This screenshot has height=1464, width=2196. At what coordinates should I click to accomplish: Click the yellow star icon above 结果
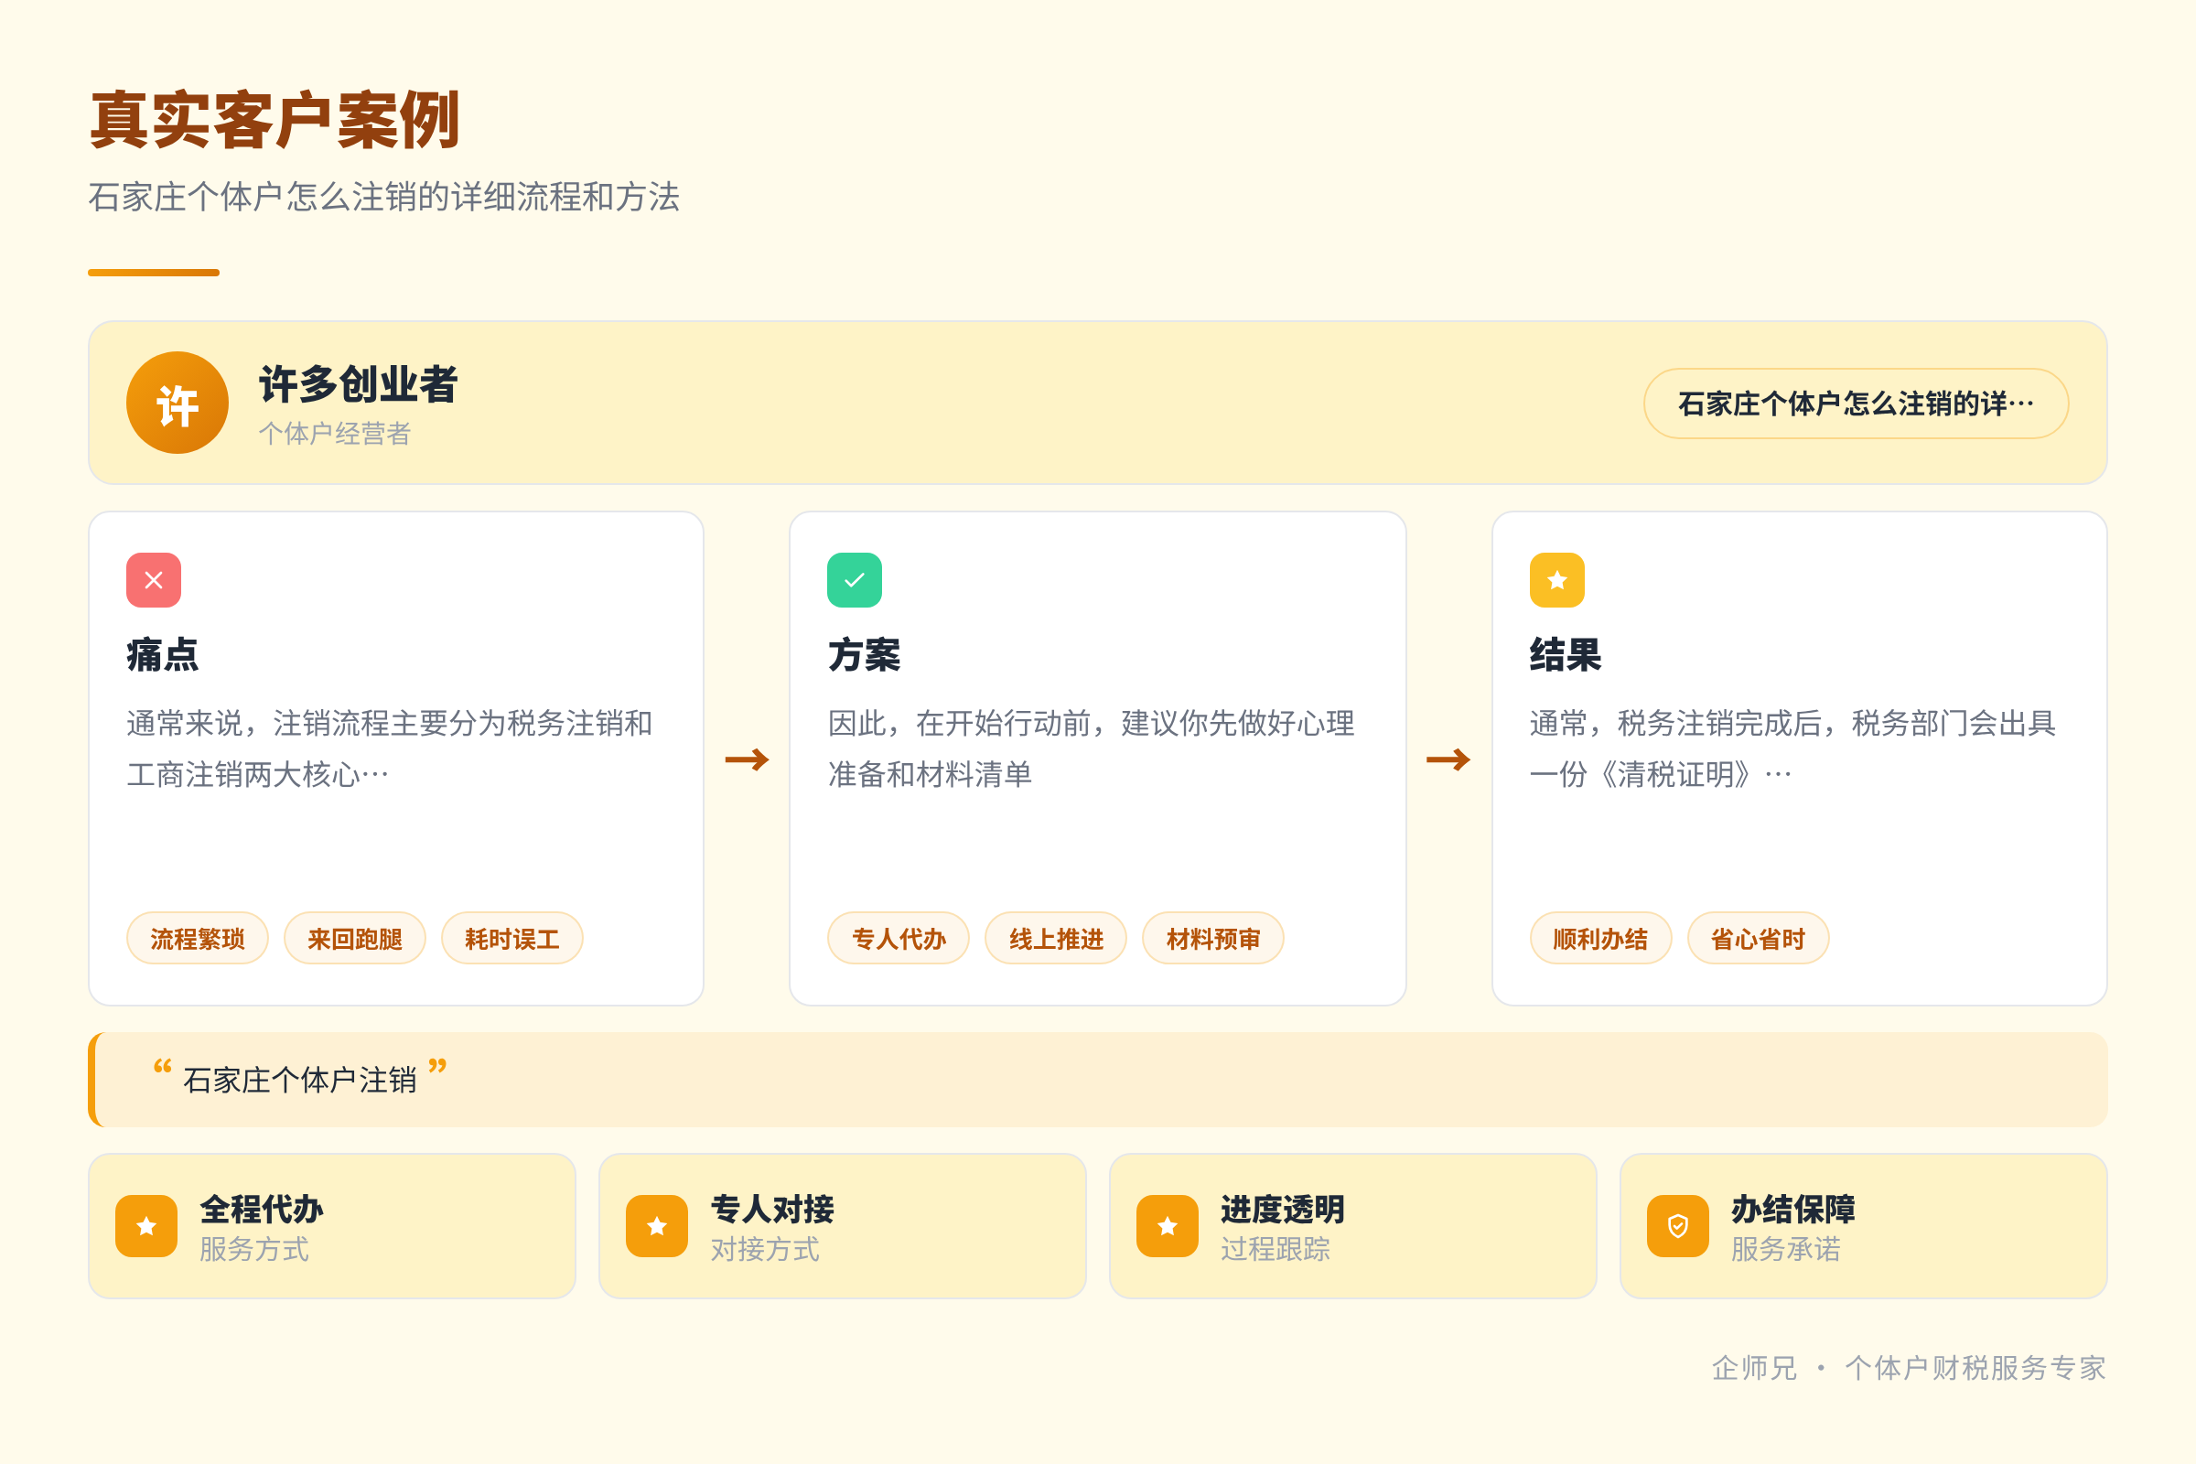[x=1557, y=580]
